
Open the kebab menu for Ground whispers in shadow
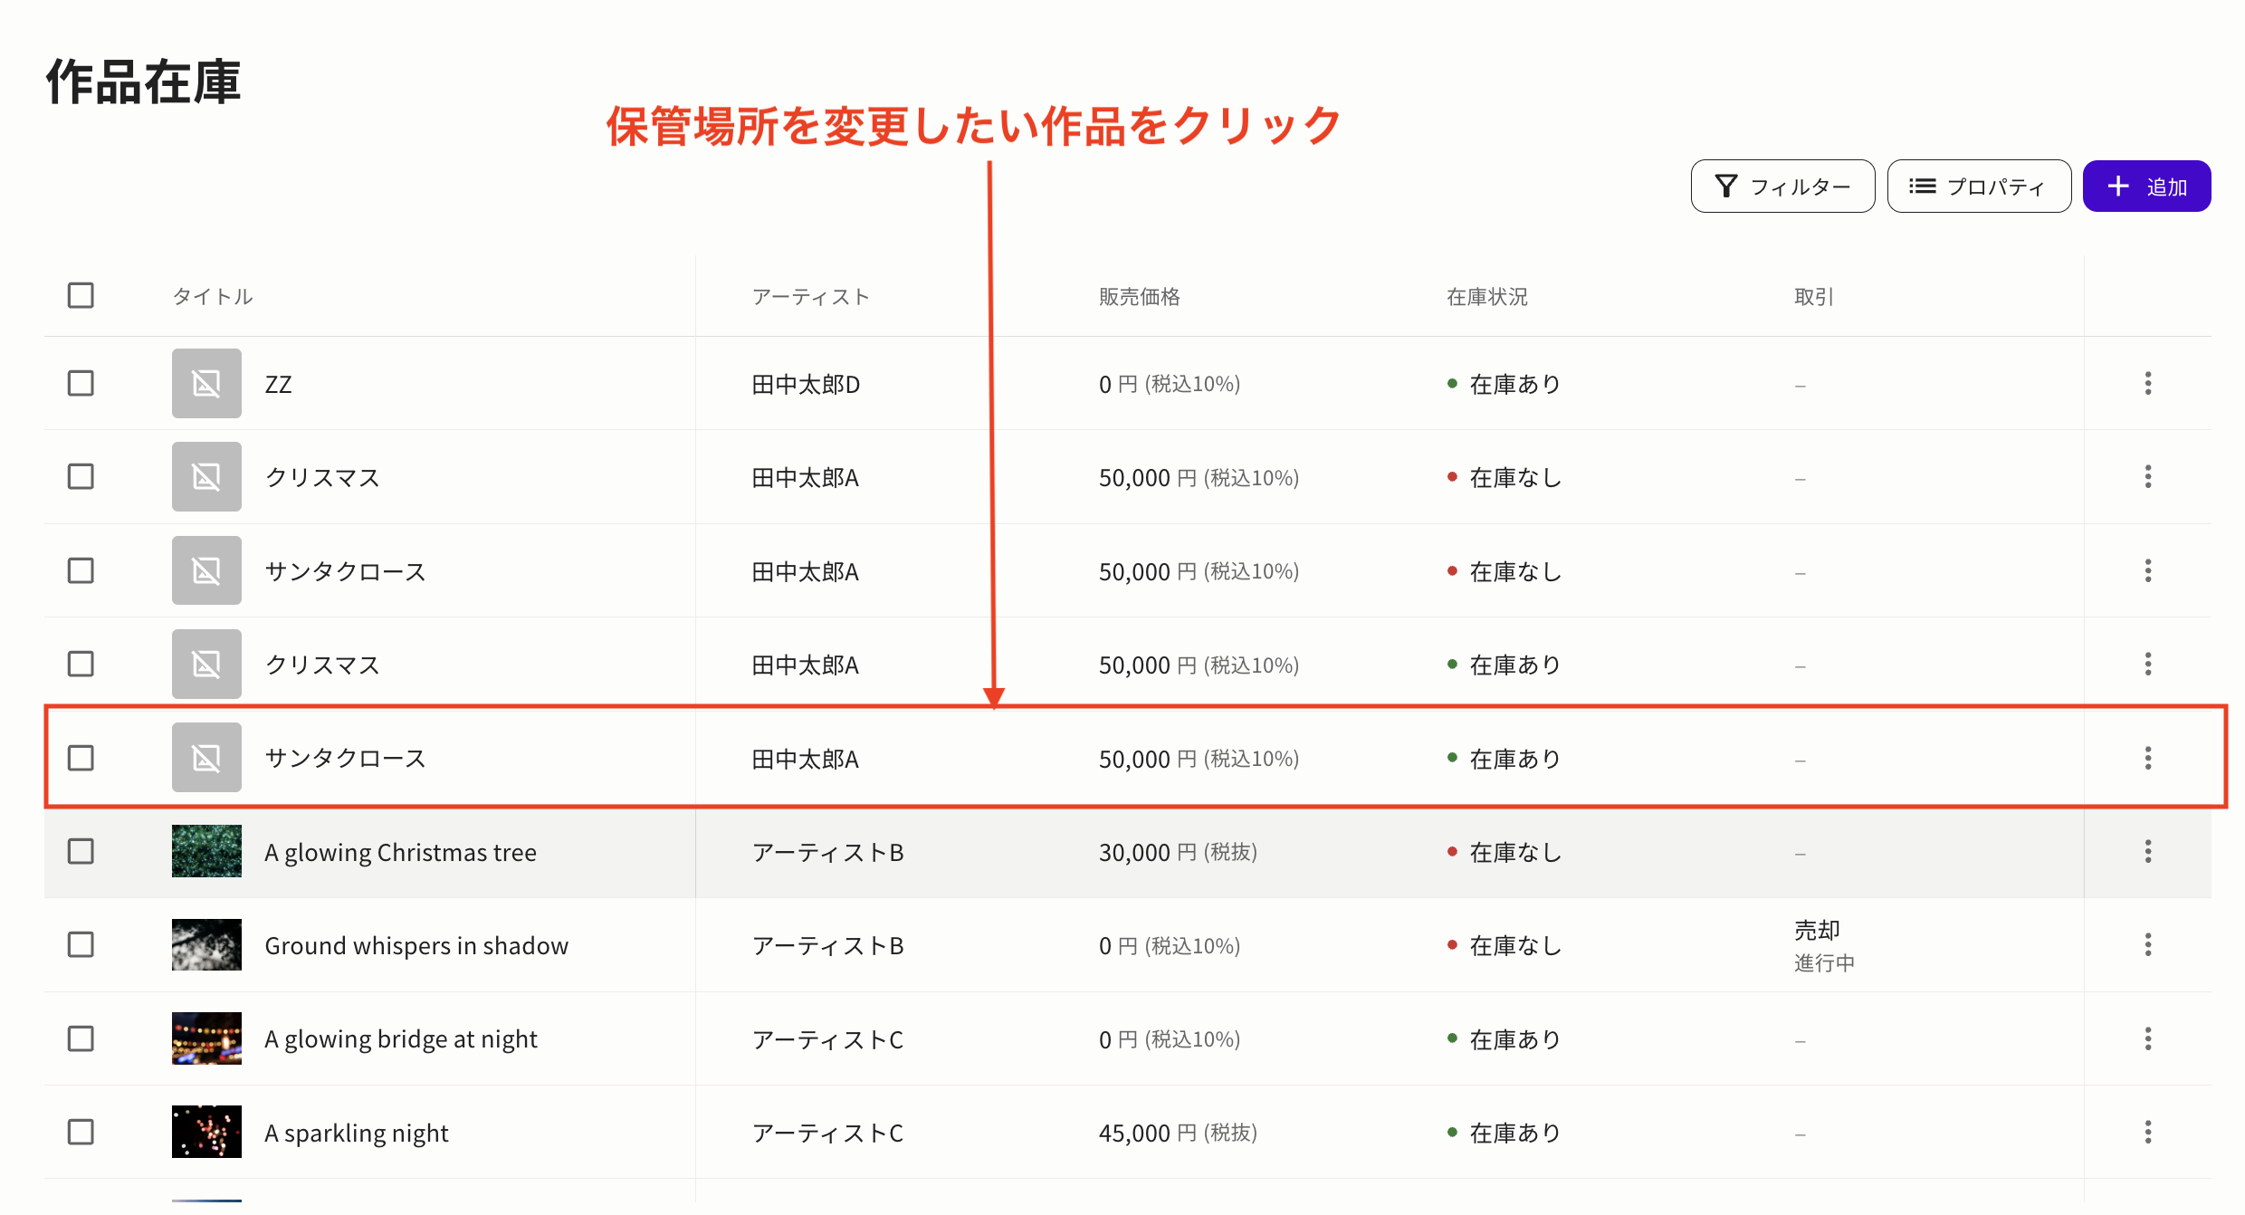point(2148,944)
